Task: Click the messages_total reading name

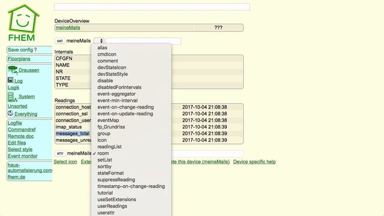Action: pyautogui.click(x=73, y=134)
